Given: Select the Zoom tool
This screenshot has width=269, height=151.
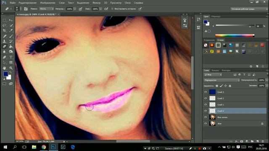Looking at the screenshot, I should point(11,68).
